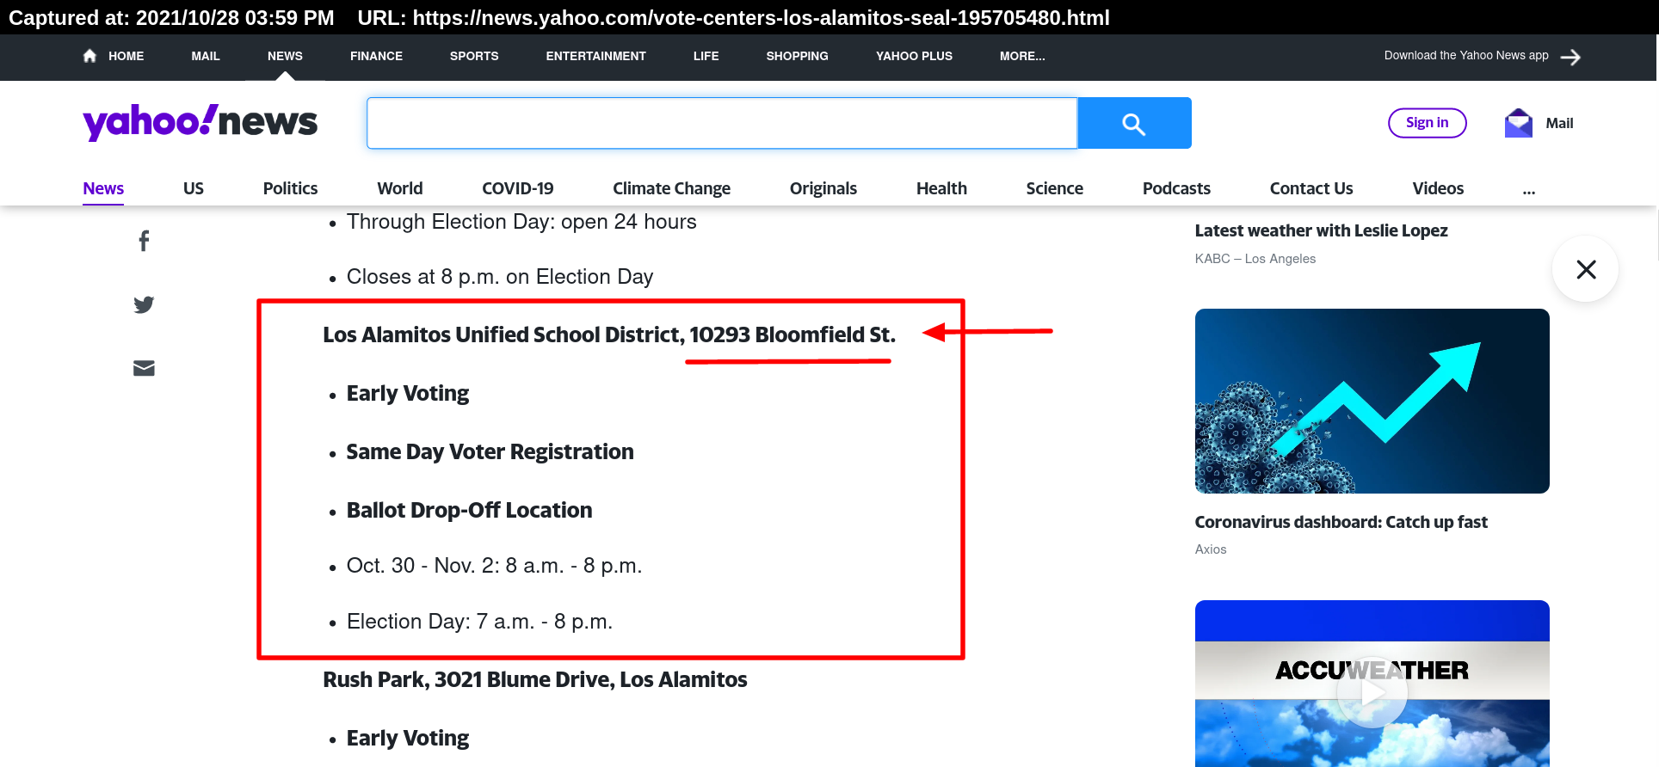Click the blue search magnifier button
Screen dimensions: 1659x767
[1134, 123]
